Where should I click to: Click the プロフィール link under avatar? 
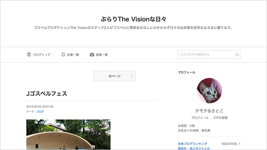coord(200,118)
